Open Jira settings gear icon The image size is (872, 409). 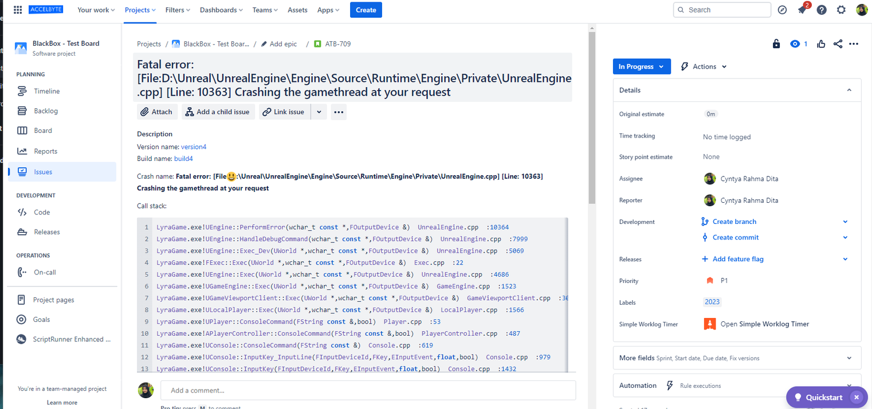pos(841,10)
